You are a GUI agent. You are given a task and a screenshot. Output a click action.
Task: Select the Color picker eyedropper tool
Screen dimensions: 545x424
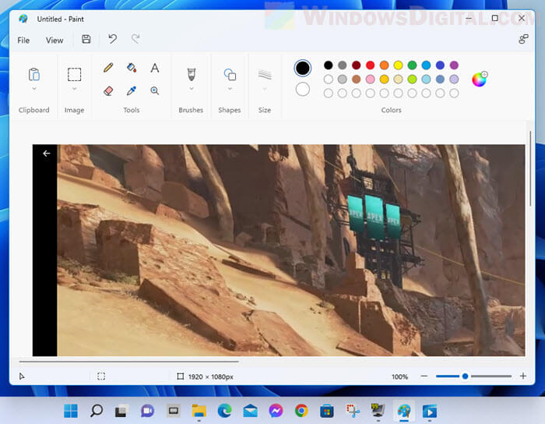(132, 90)
